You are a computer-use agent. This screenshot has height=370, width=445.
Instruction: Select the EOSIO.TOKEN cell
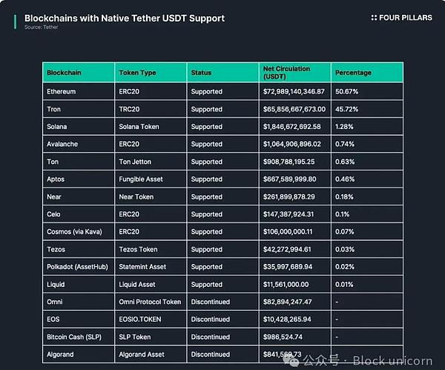point(151,320)
